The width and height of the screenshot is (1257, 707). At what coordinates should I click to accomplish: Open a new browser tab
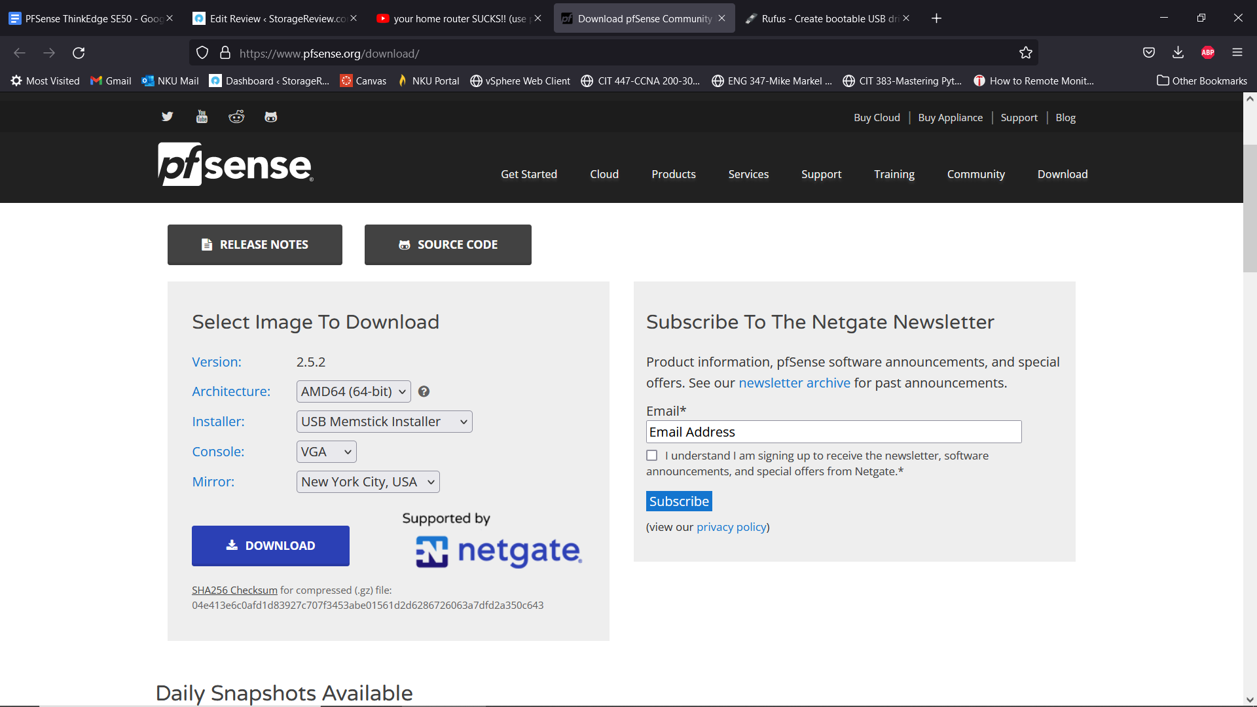click(936, 18)
